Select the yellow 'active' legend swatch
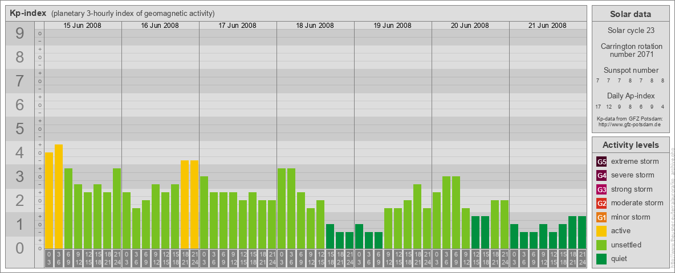This screenshot has height=273, width=675. coord(601,231)
